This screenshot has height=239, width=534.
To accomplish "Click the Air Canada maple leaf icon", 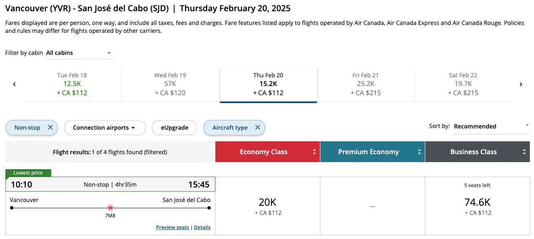I will (110, 207).
